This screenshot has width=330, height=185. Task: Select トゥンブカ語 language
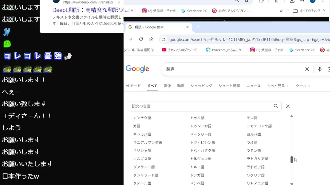point(201,126)
